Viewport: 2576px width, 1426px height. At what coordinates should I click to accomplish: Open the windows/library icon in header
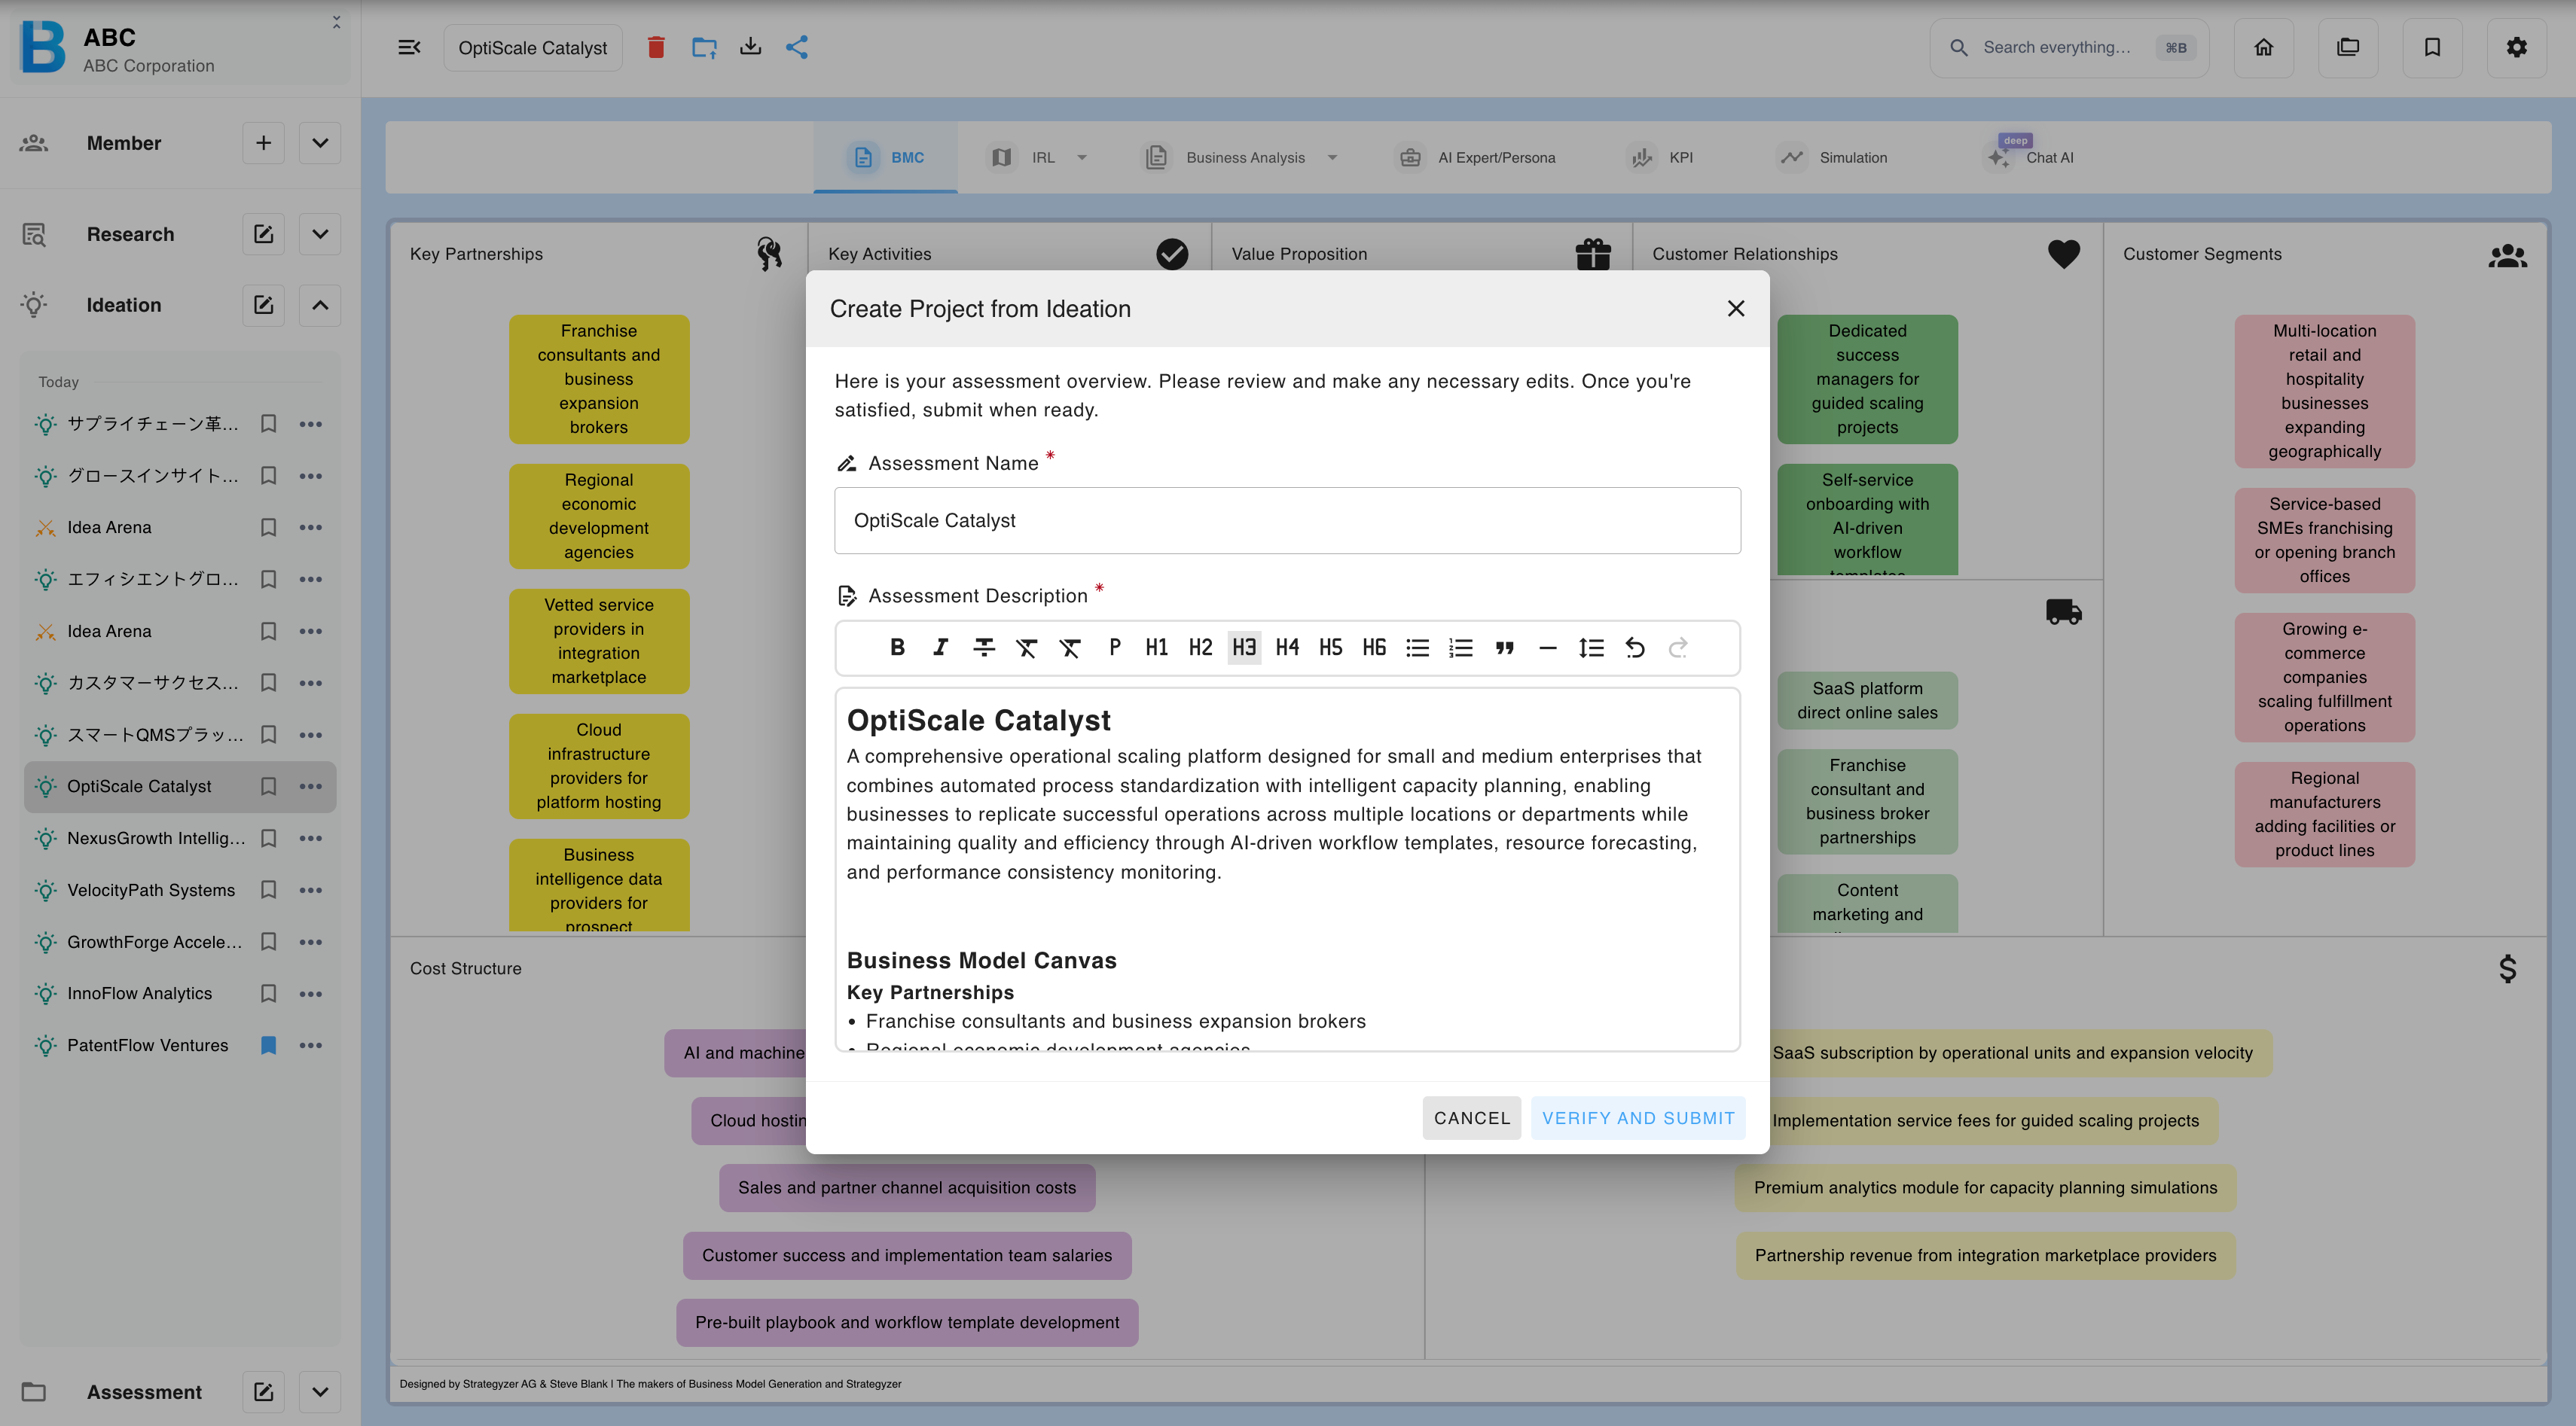2348,47
